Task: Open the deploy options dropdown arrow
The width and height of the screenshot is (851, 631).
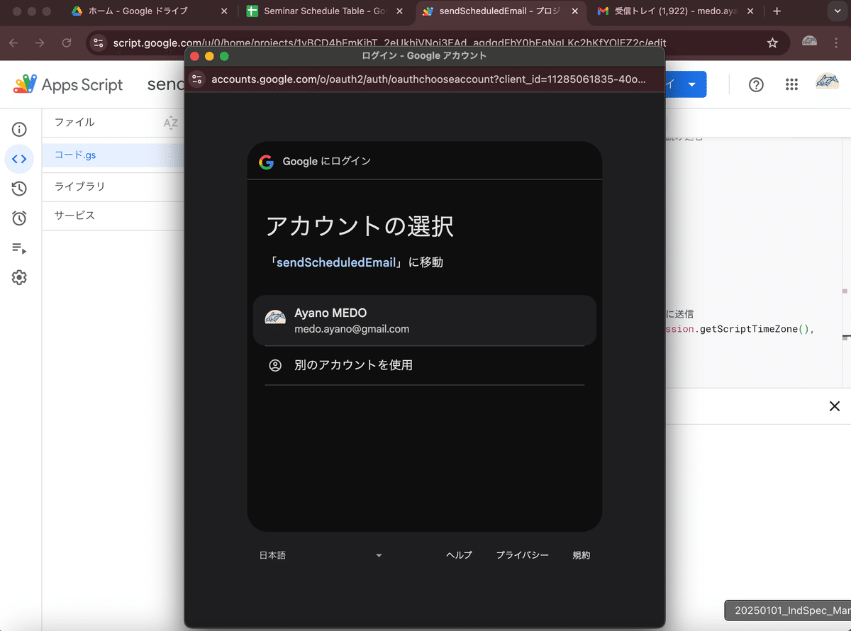Action: [691, 84]
